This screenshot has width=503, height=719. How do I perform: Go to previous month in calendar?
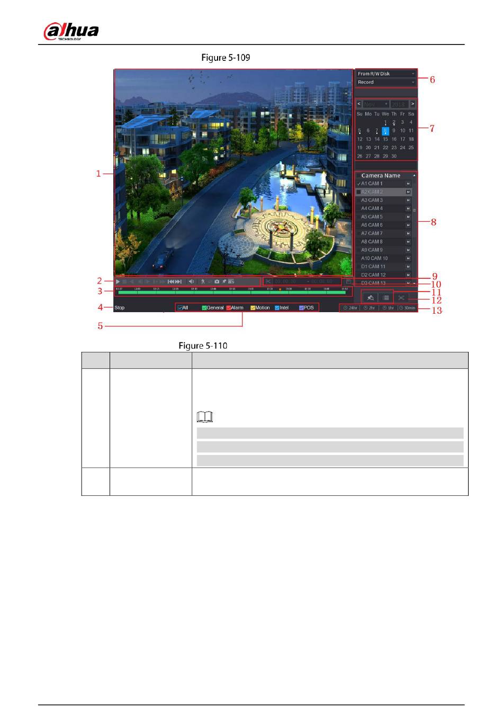coord(359,104)
